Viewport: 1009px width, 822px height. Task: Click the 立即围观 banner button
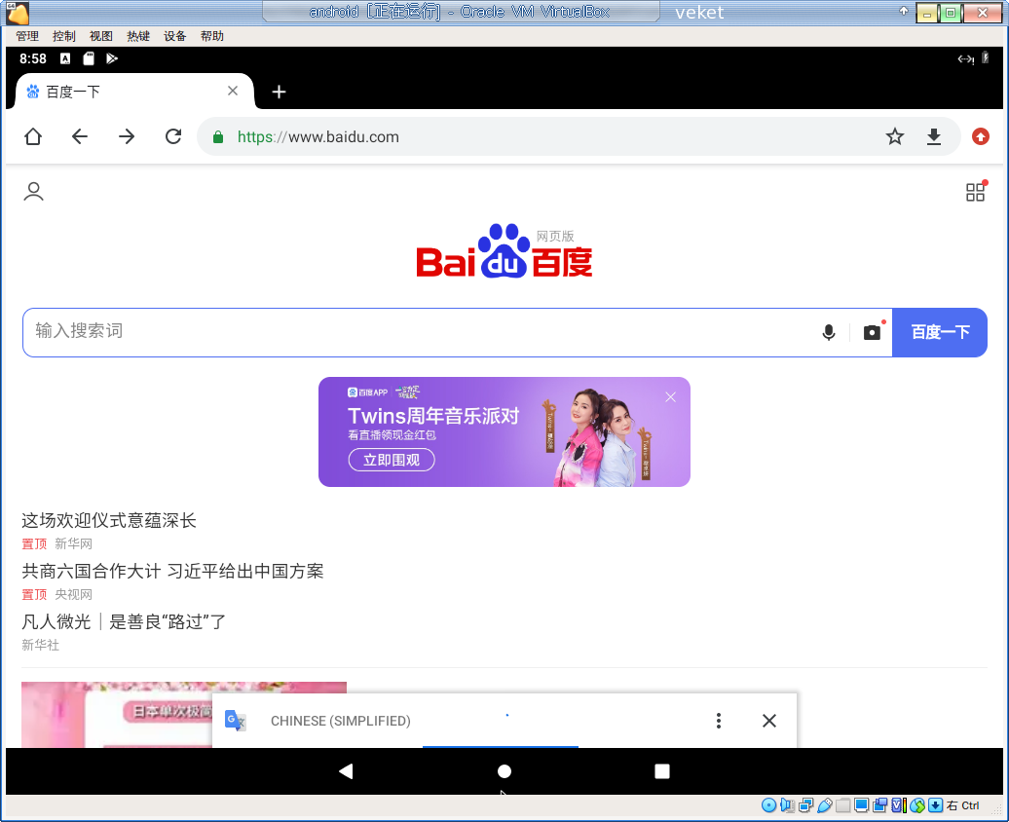[392, 461]
